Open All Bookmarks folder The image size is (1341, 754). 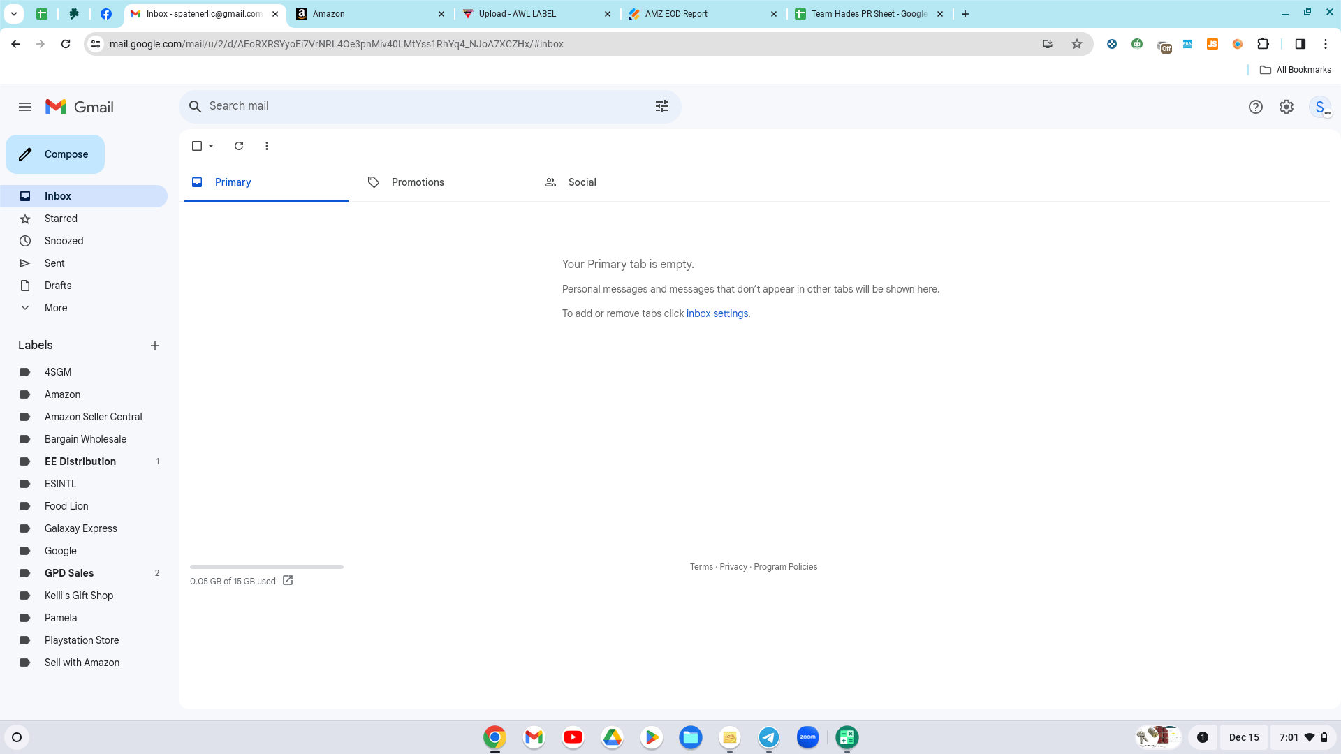point(1295,70)
